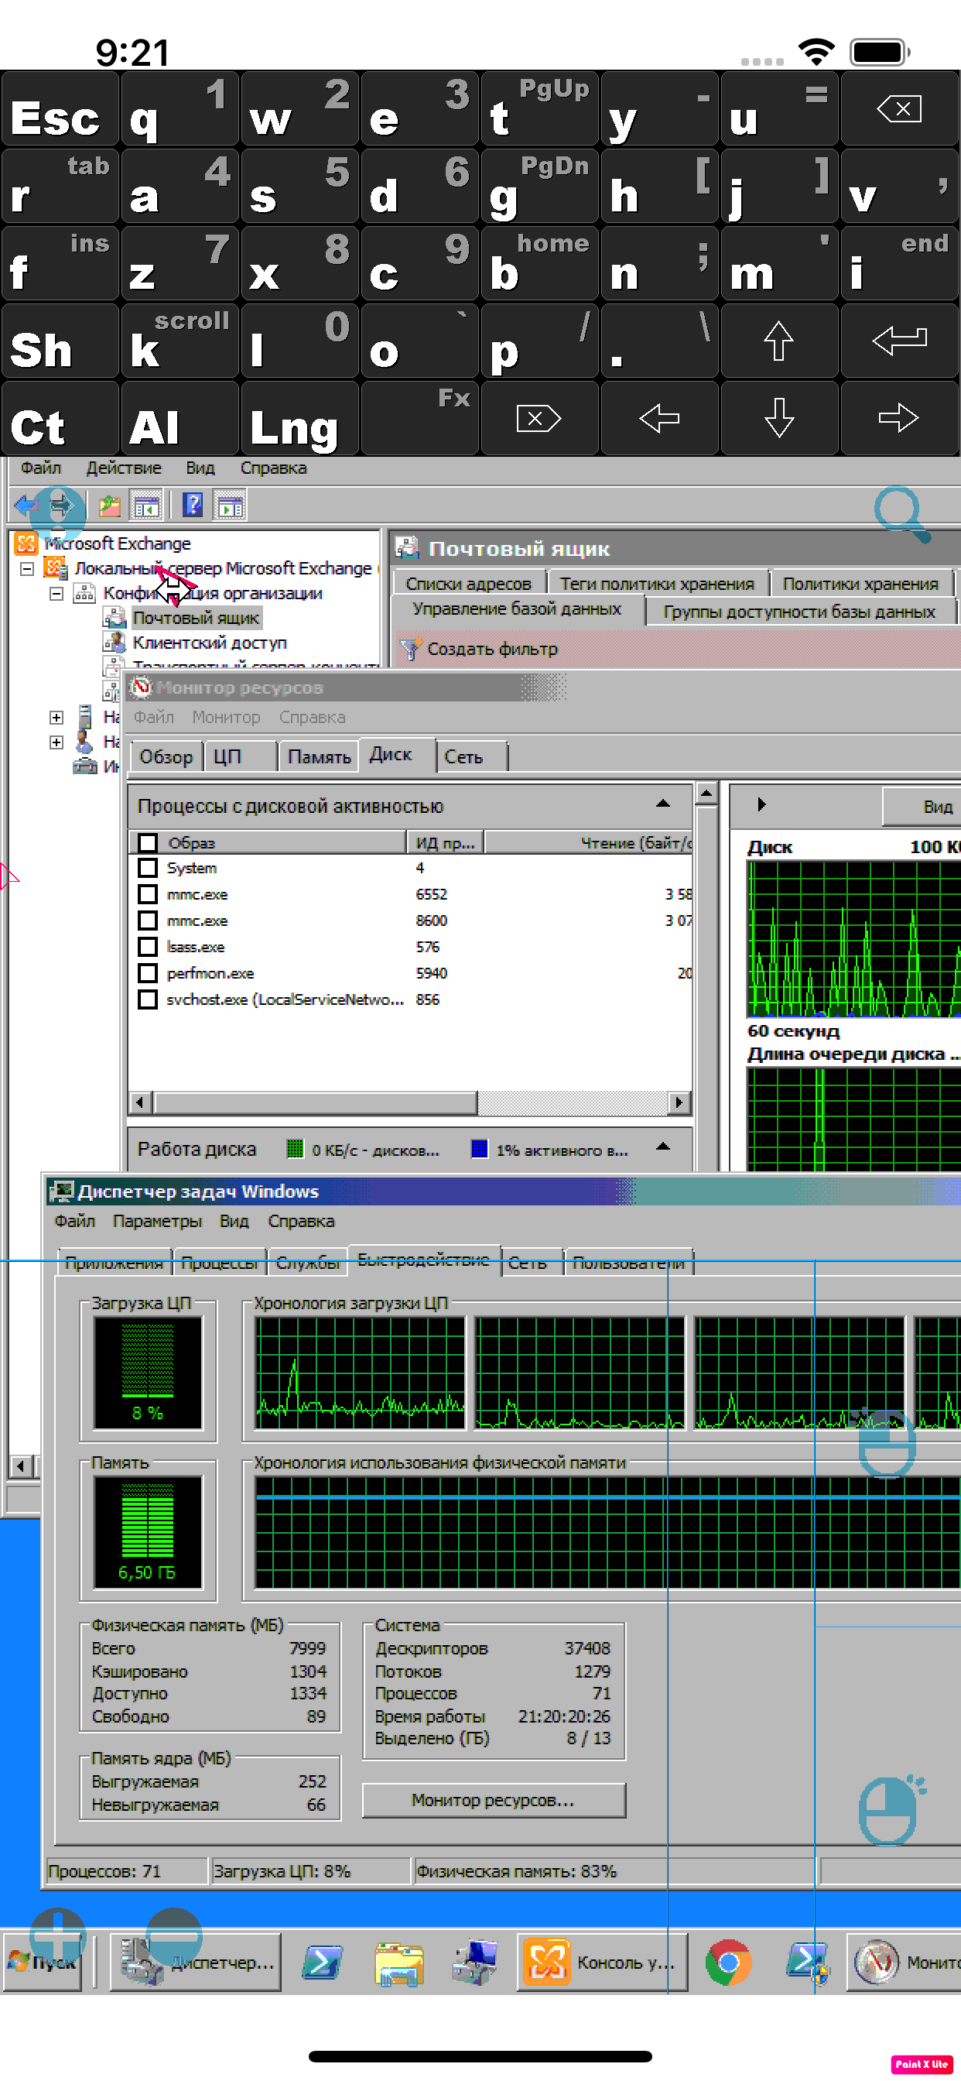Open Консоль у... taskbar button

[602, 1962]
